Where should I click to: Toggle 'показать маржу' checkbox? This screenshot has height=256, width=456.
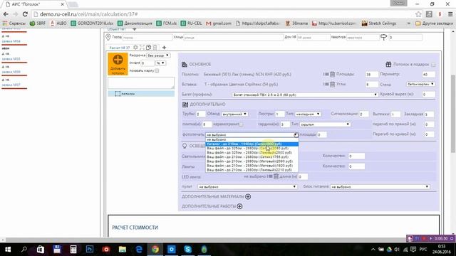[157, 70]
